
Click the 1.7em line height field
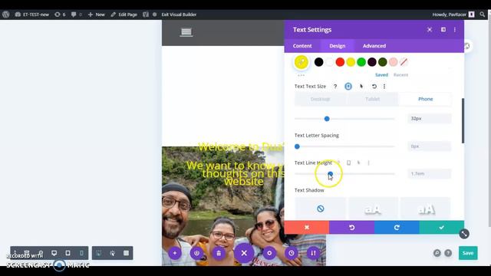(x=430, y=174)
